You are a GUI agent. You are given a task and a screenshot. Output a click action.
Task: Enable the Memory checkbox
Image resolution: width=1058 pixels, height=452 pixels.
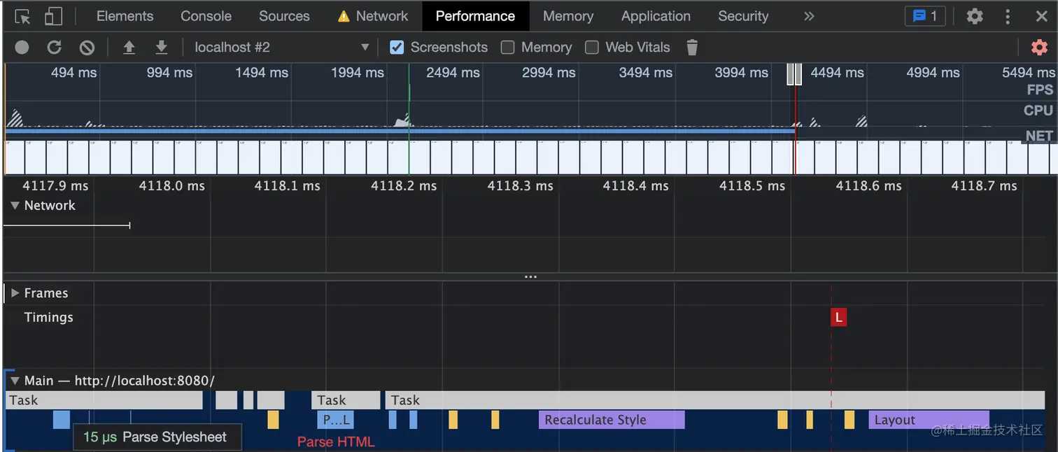[x=508, y=48]
